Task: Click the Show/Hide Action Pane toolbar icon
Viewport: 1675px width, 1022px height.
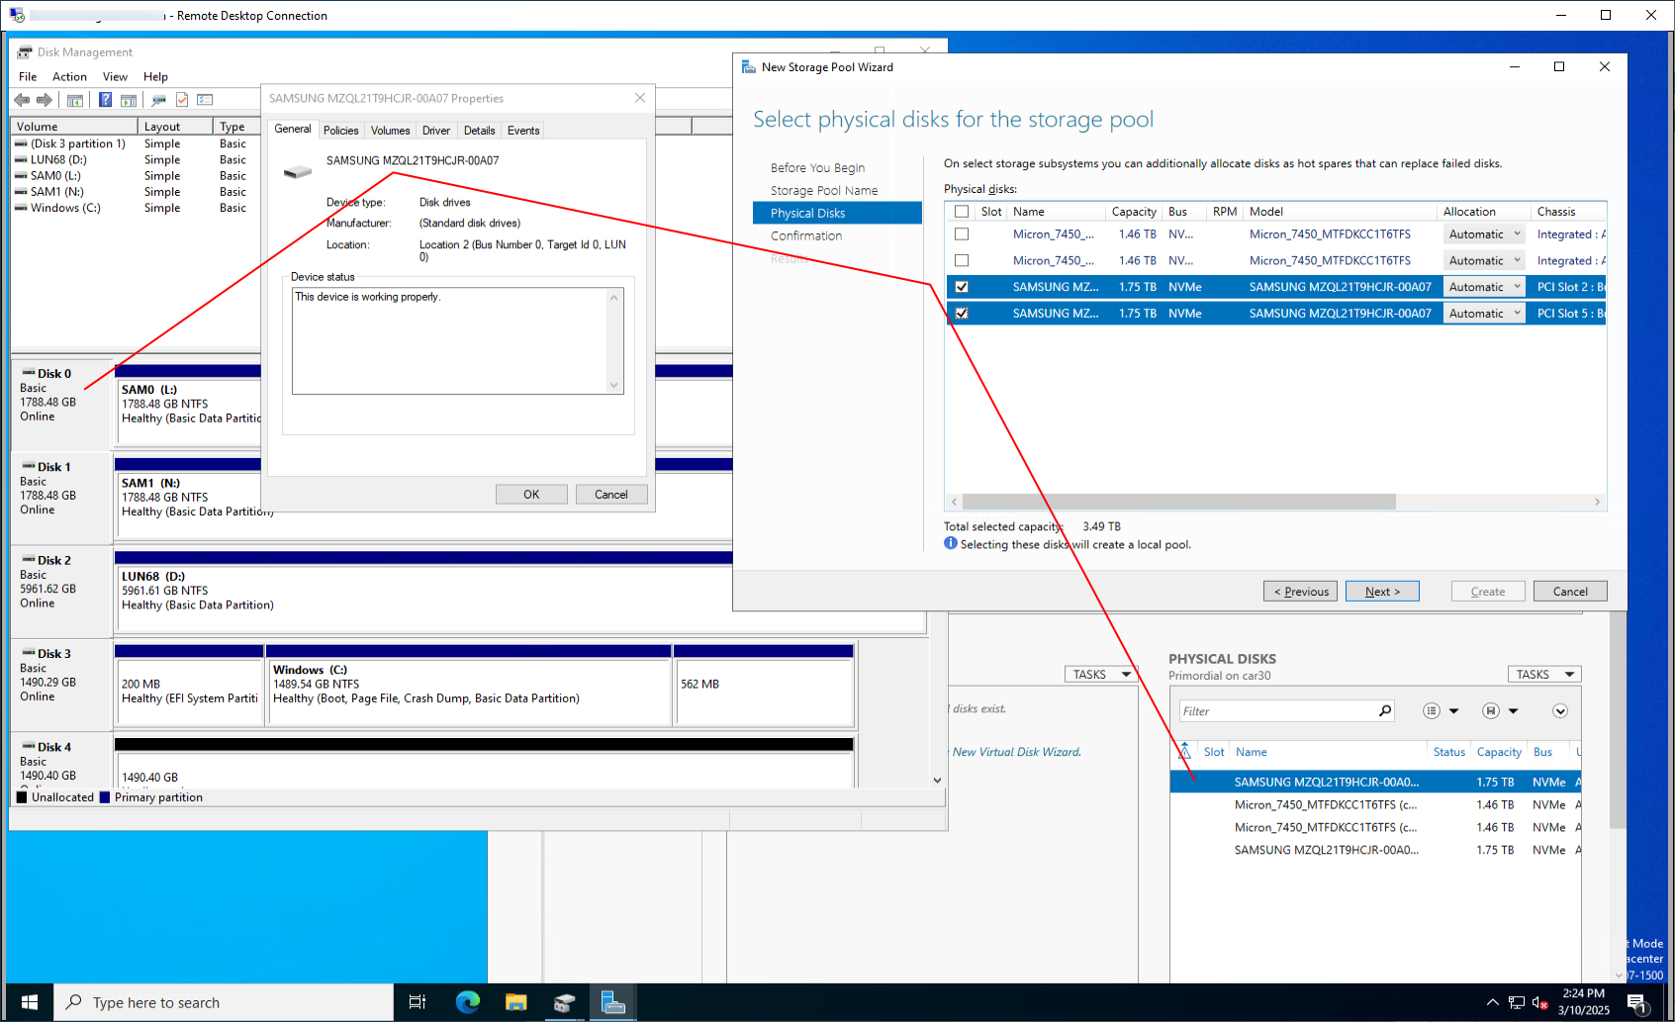Action: tap(129, 100)
